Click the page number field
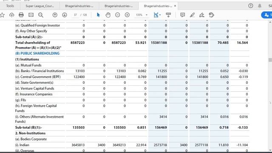Image resolution: width=272 pixels, height=153 pixels. pos(75,15)
